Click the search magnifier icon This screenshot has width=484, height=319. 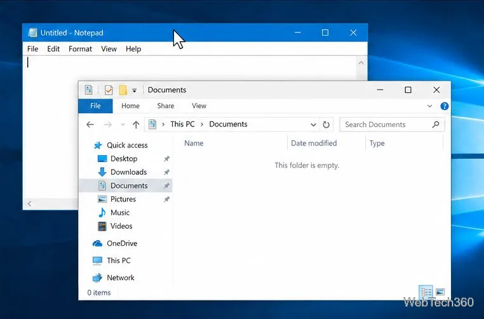pyautogui.click(x=436, y=125)
